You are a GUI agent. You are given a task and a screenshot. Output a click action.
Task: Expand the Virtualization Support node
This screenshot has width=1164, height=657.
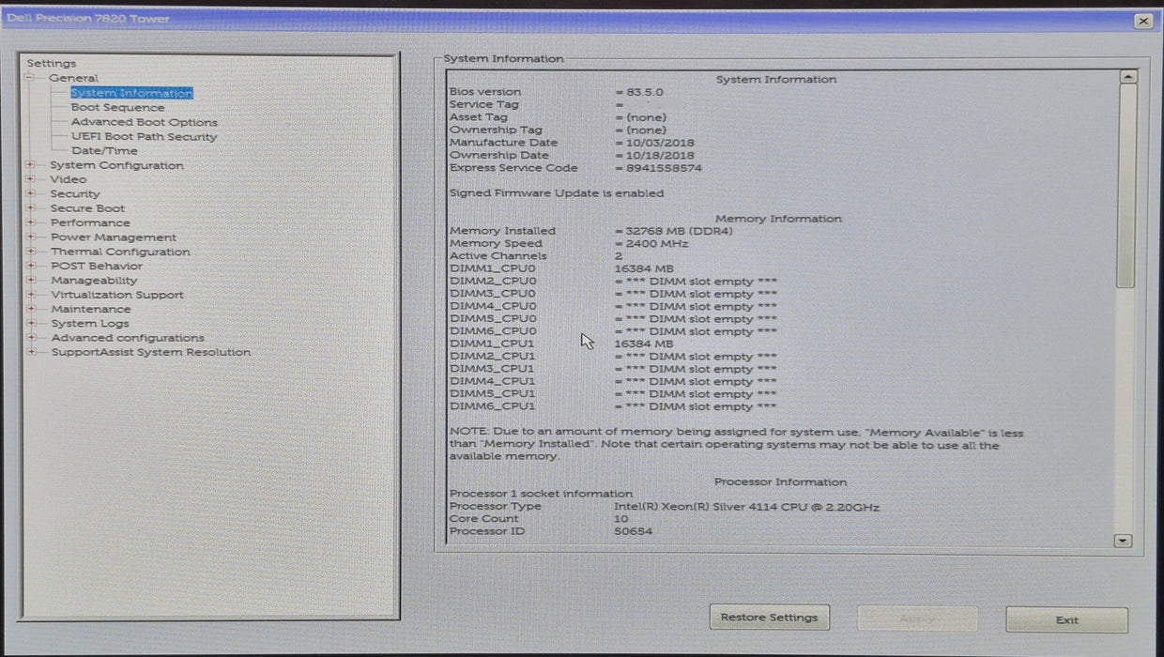click(31, 295)
